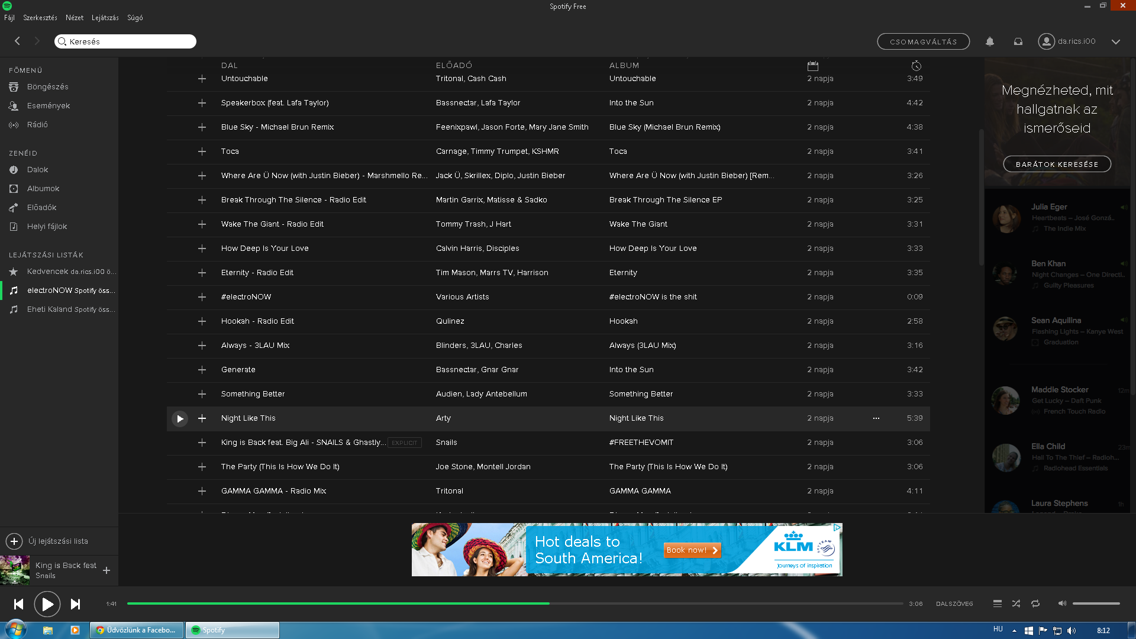Screen dimensions: 1136x639
Task: Add GAMMA GAMMA - Radio Mix track
Action: click(202, 491)
